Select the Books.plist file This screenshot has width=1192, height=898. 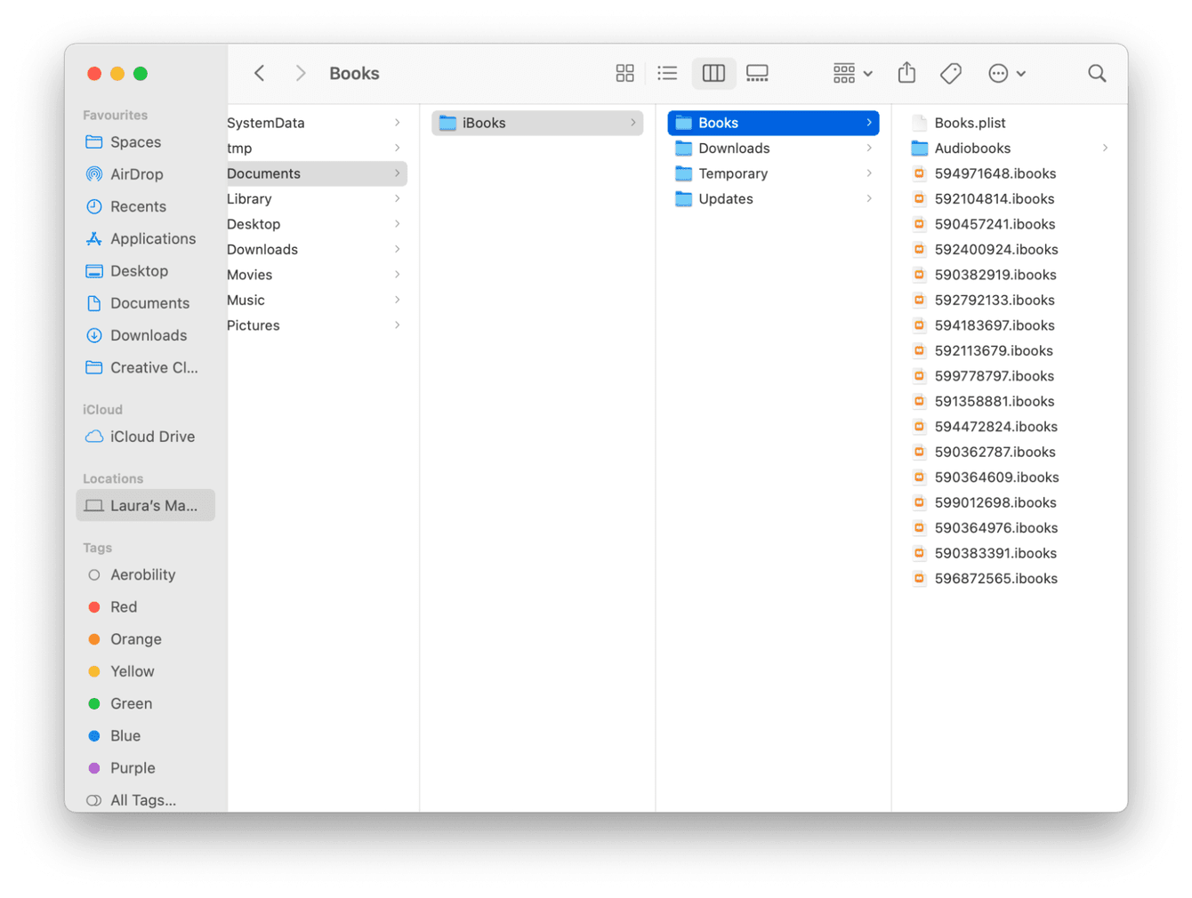pos(971,123)
